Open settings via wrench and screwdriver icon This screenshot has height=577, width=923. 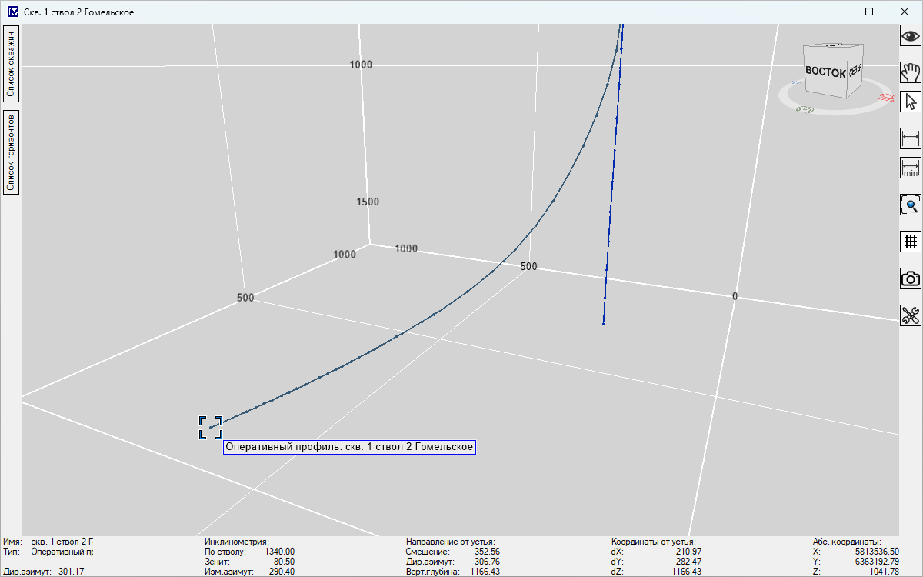tap(911, 315)
